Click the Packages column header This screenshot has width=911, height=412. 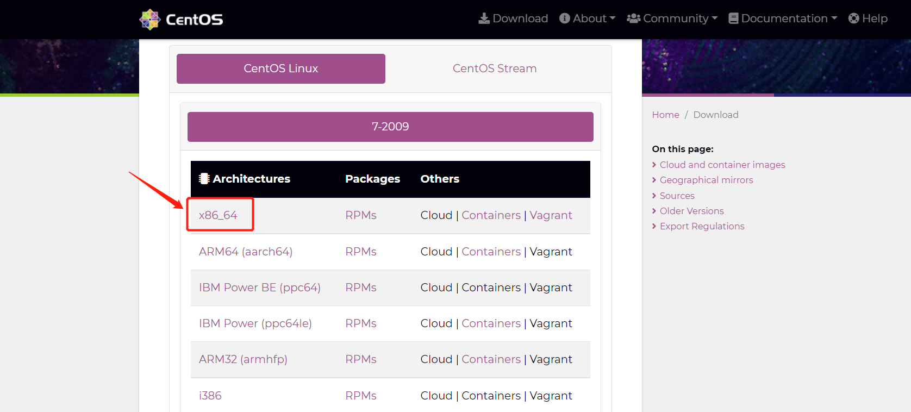[373, 179]
